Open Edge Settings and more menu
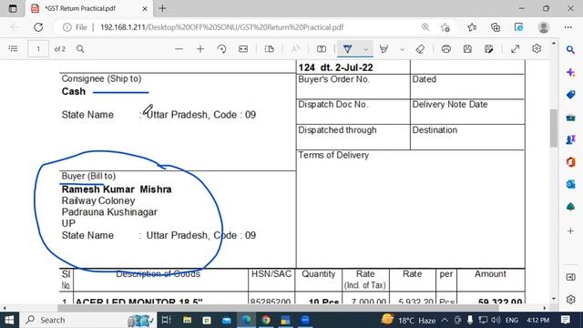Screen dimensions: 583x328 point(568,27)
